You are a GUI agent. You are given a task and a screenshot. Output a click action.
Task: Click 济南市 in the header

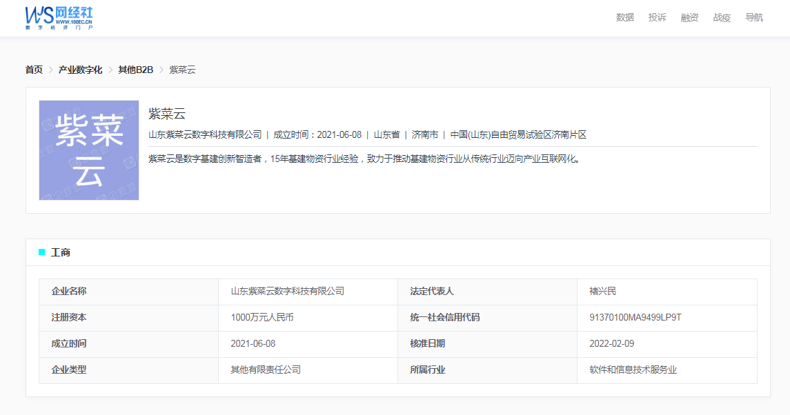pos(425,134)
